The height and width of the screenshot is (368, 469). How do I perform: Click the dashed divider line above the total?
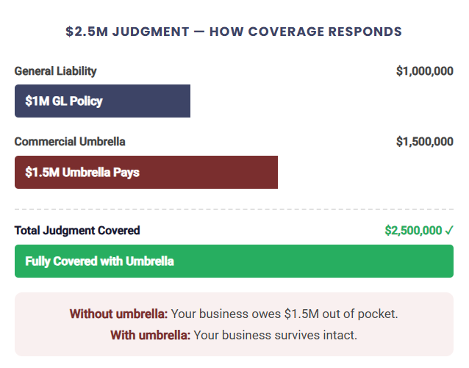234,210
